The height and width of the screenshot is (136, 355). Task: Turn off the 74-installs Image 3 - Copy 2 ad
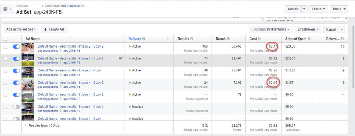tap(17, 59)
